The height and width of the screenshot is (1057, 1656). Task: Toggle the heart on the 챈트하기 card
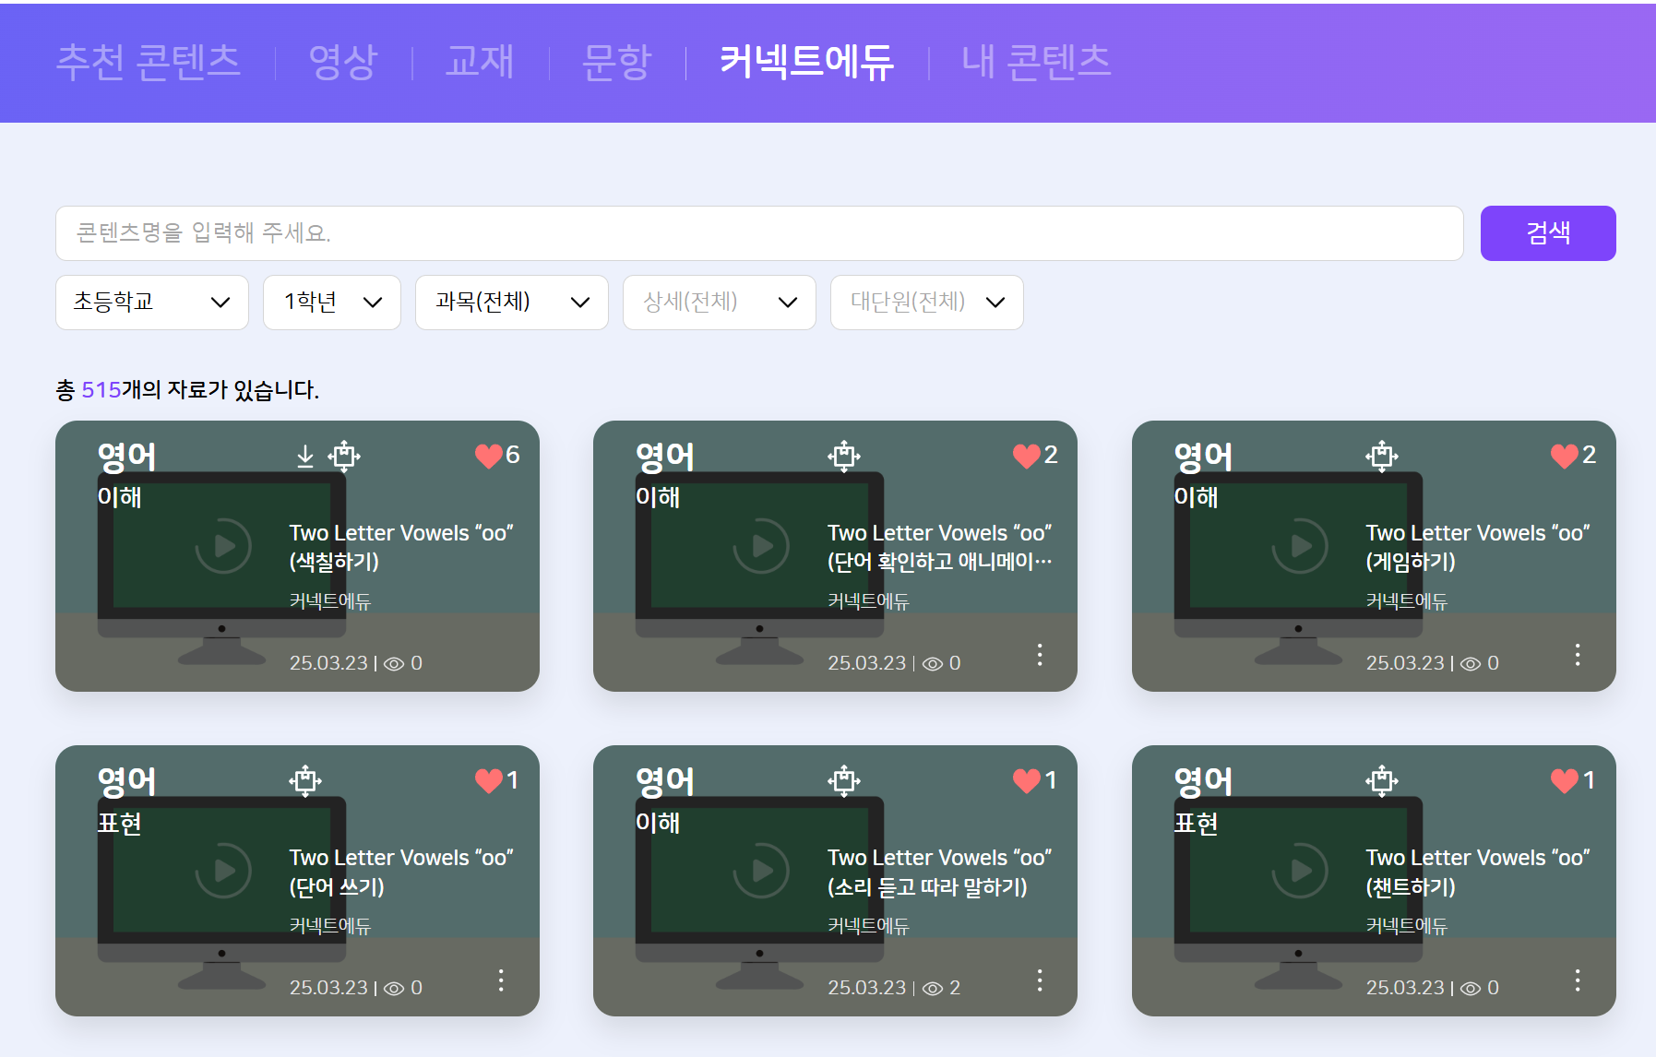point(1564,780)
